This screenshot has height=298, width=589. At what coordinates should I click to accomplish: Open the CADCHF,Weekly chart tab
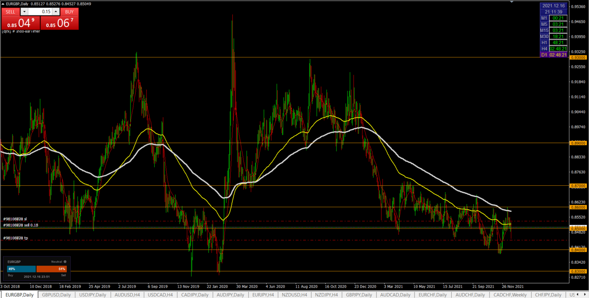(510, 295)
